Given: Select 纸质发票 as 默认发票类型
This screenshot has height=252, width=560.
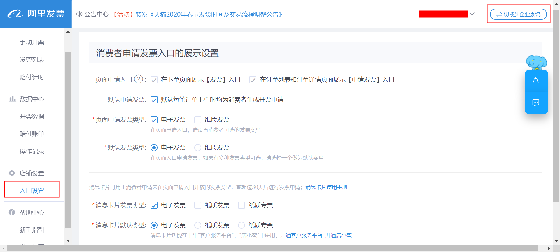Looking at the screenshot, I should (198, 148).
